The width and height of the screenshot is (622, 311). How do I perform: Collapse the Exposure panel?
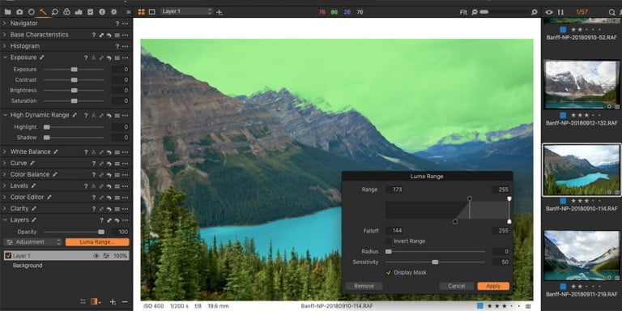point(5,58)
